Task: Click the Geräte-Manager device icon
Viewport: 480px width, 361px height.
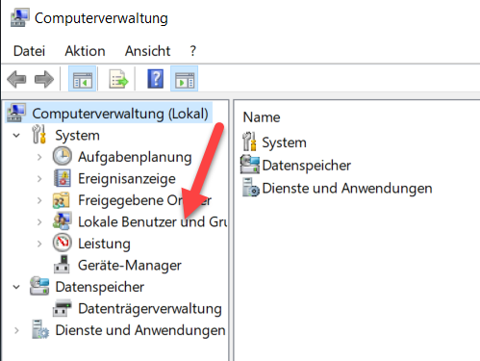Action: pos(62,265)
